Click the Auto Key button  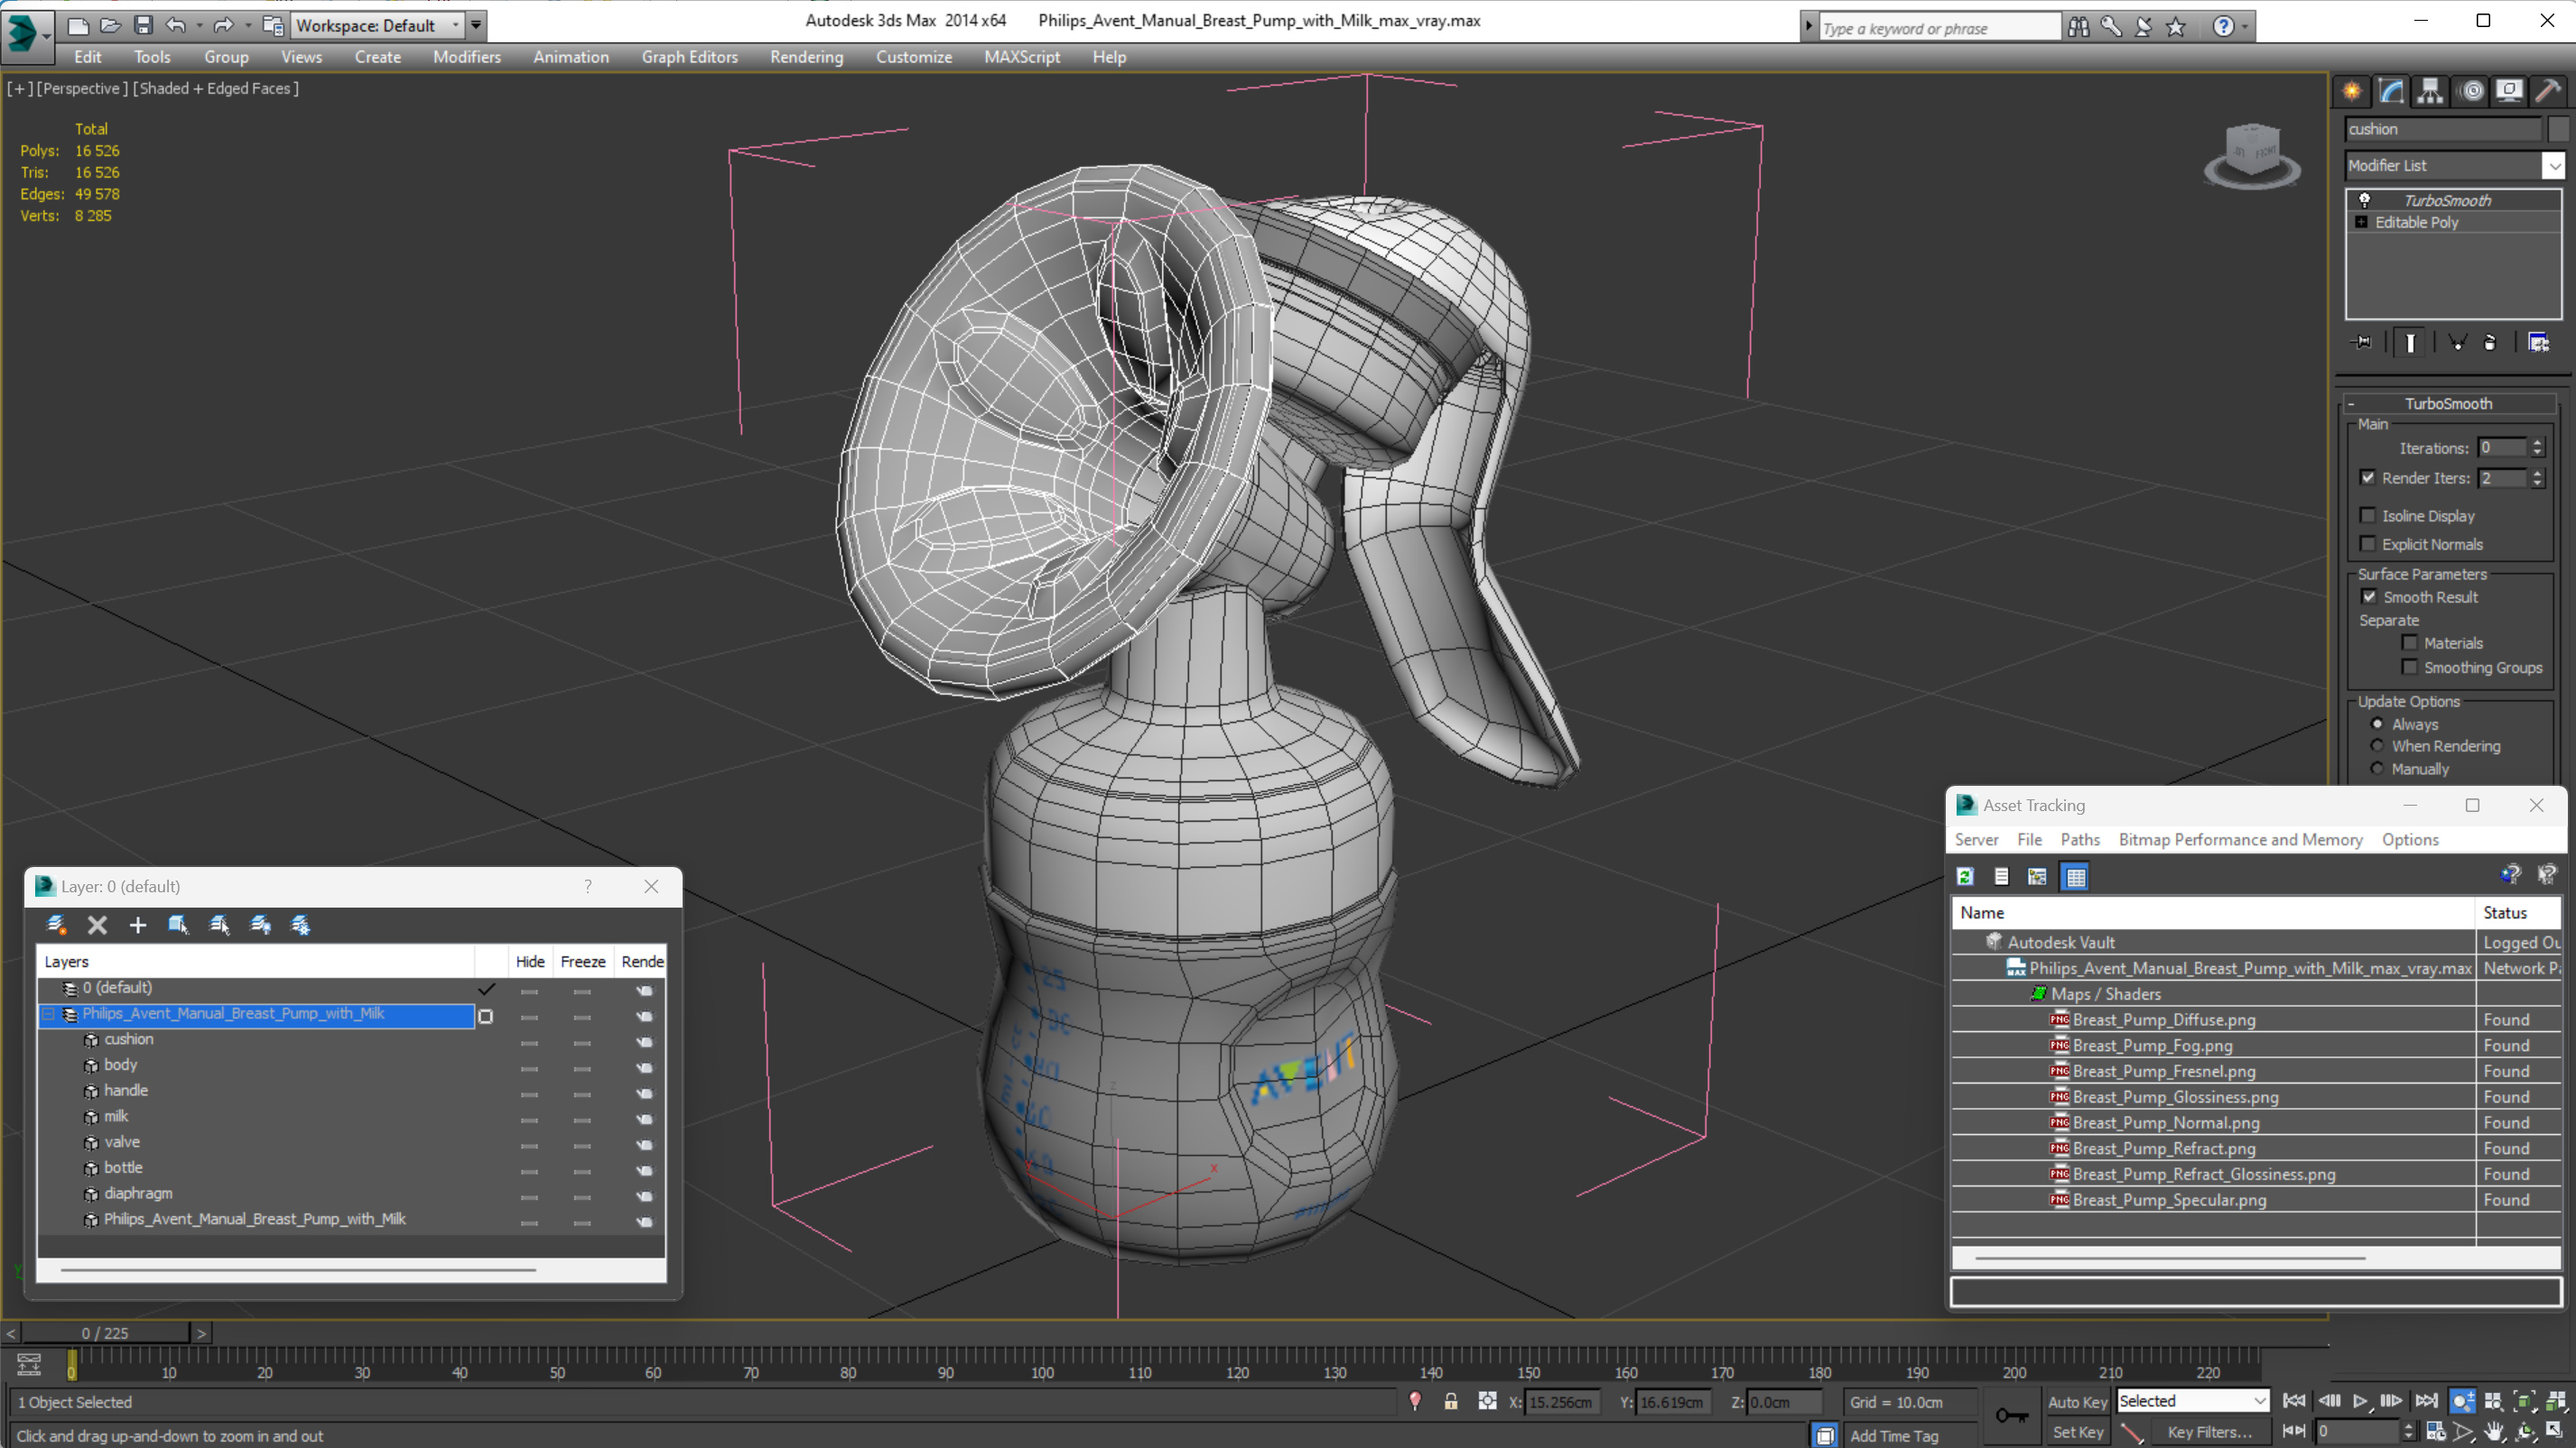[2077, 1402]
